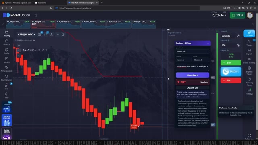This screenshot has height=145, width=258.
Task: Close the CHF/JPY OTC asset tab
Action: (7, 21)
